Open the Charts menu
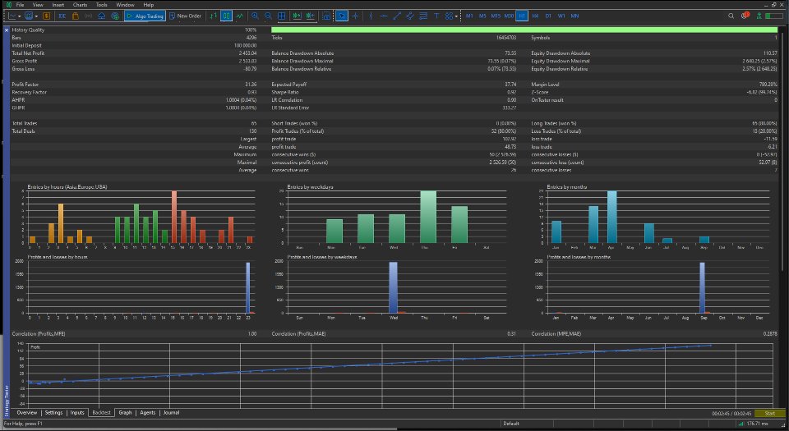The height and width of the screenshot is (431, 789). coord(80,5)
